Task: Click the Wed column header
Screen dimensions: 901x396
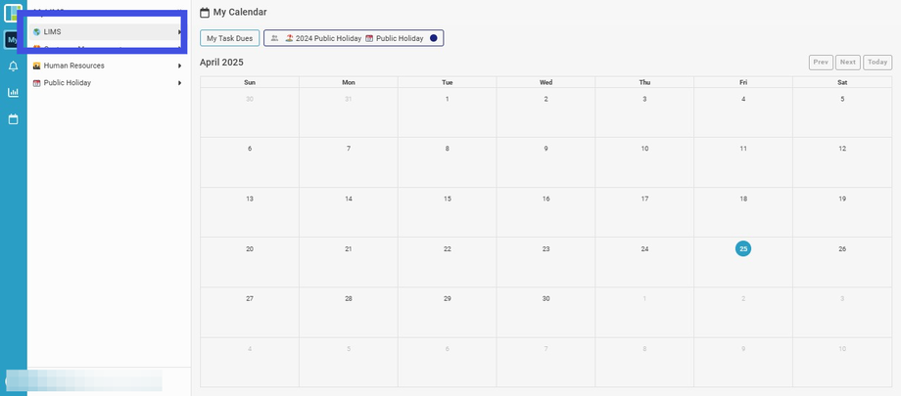Action: pos(545,83)
